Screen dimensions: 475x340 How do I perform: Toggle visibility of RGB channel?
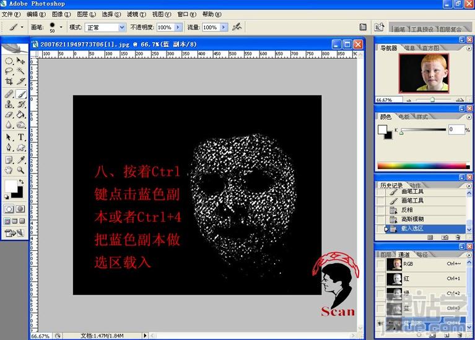point(380,264)
